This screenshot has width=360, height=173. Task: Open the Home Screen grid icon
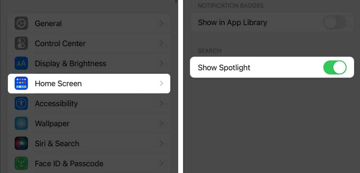(21, 83)
